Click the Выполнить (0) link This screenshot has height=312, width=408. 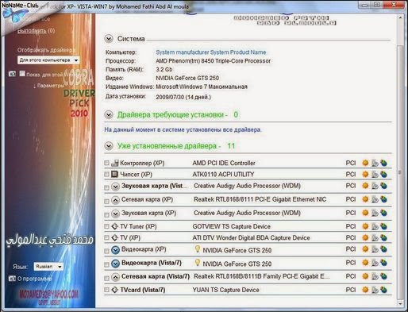tap(37, 31)
